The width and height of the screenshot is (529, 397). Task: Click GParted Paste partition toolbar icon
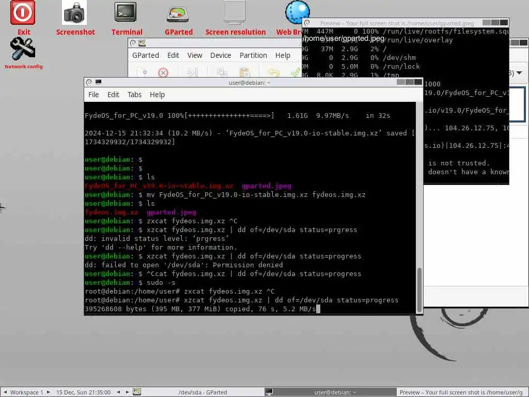tap(244, 72)
